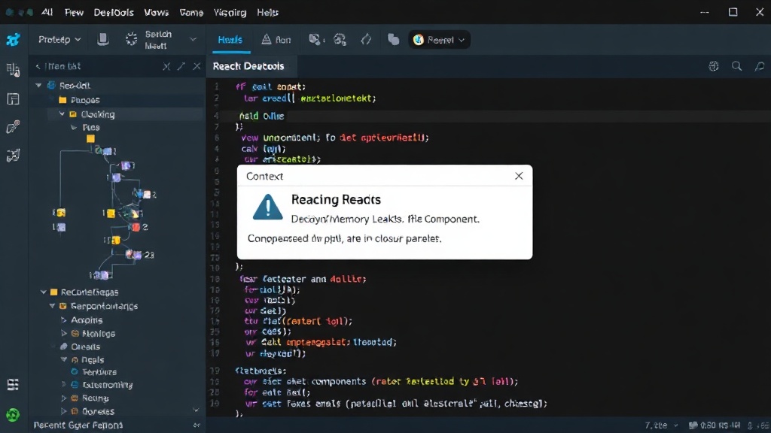Click the gear icon right of Ron tab

pos(315,39)
